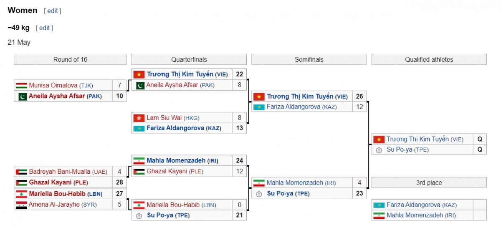Click Hong Kong flag next to Lam Siu Wai
The width and height of the screenshot is (501, 228).
click(x=139, y=118)
